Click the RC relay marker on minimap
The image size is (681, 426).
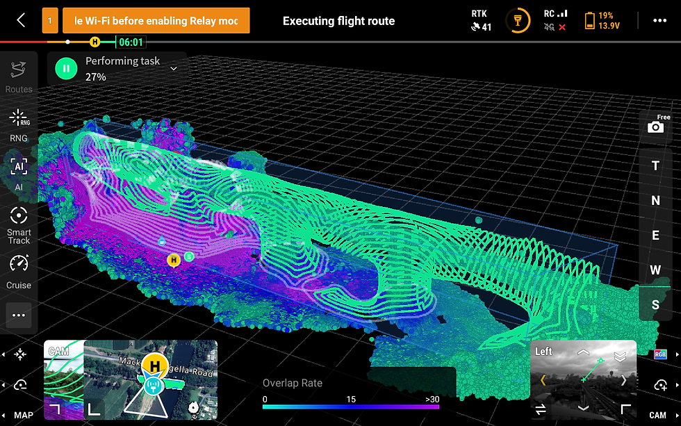[153, 386]
